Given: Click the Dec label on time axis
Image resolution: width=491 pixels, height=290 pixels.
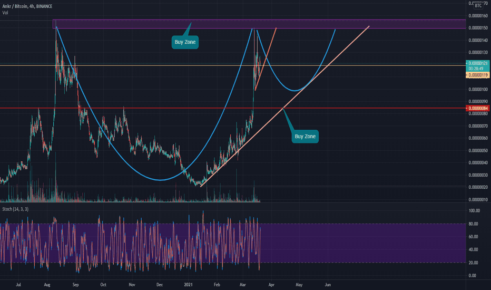Looking at the screenshot, I should (160, 285).
